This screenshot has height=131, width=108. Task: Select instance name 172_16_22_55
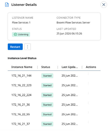coord(21,114)
